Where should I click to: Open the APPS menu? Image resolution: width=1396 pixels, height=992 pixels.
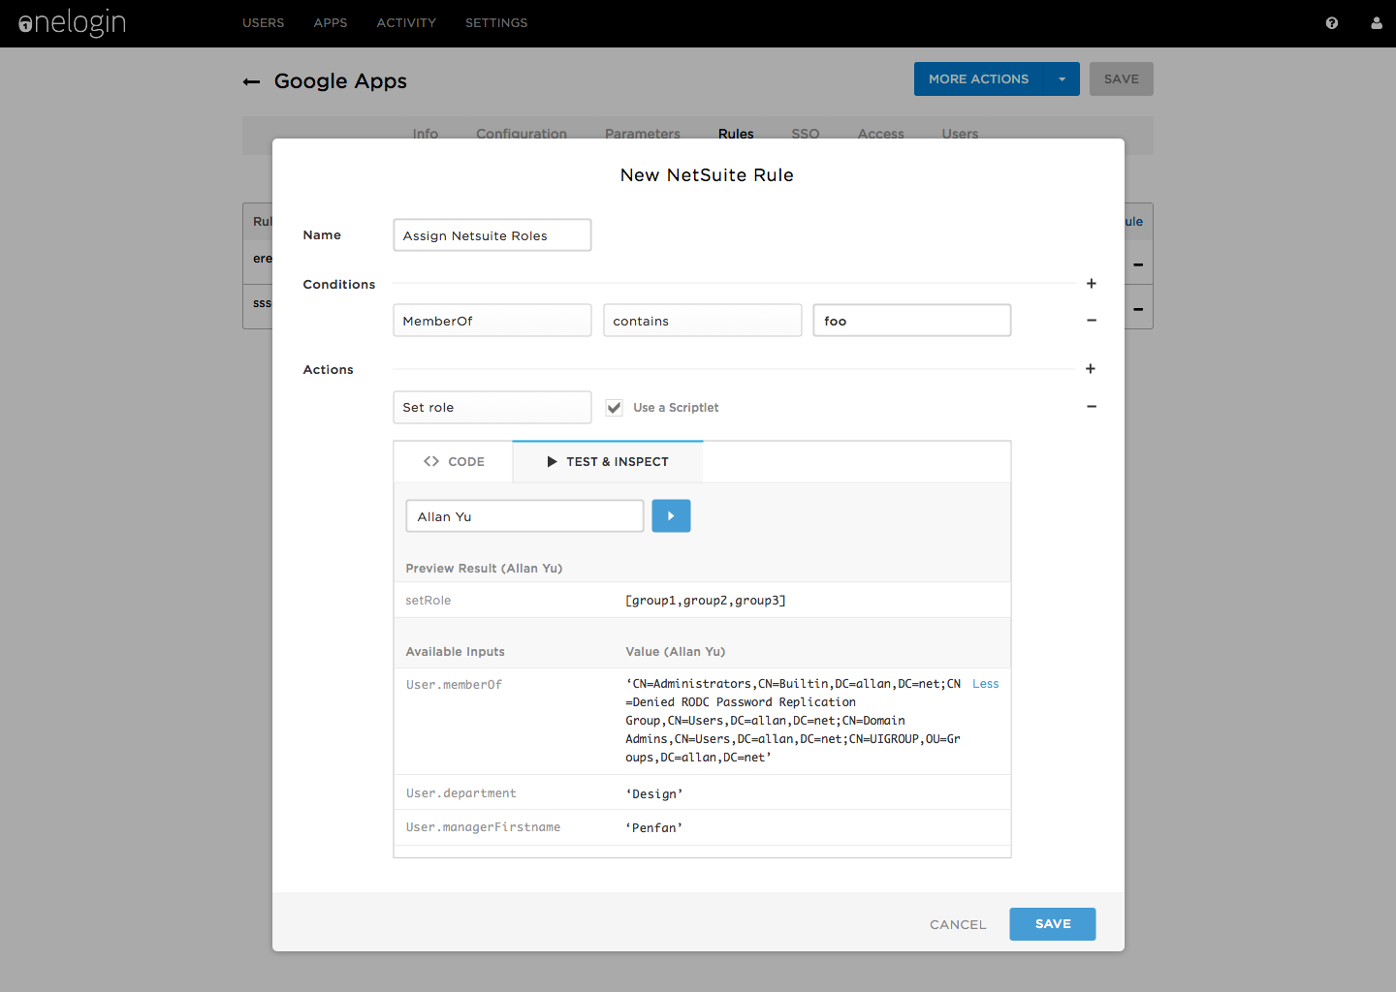click(x=331, y=23)
